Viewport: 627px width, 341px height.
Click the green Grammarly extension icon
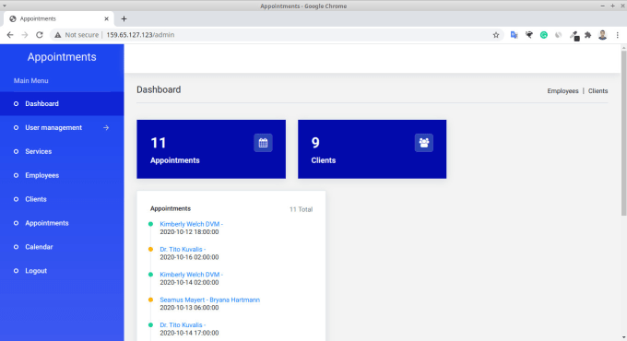(544, 35)
